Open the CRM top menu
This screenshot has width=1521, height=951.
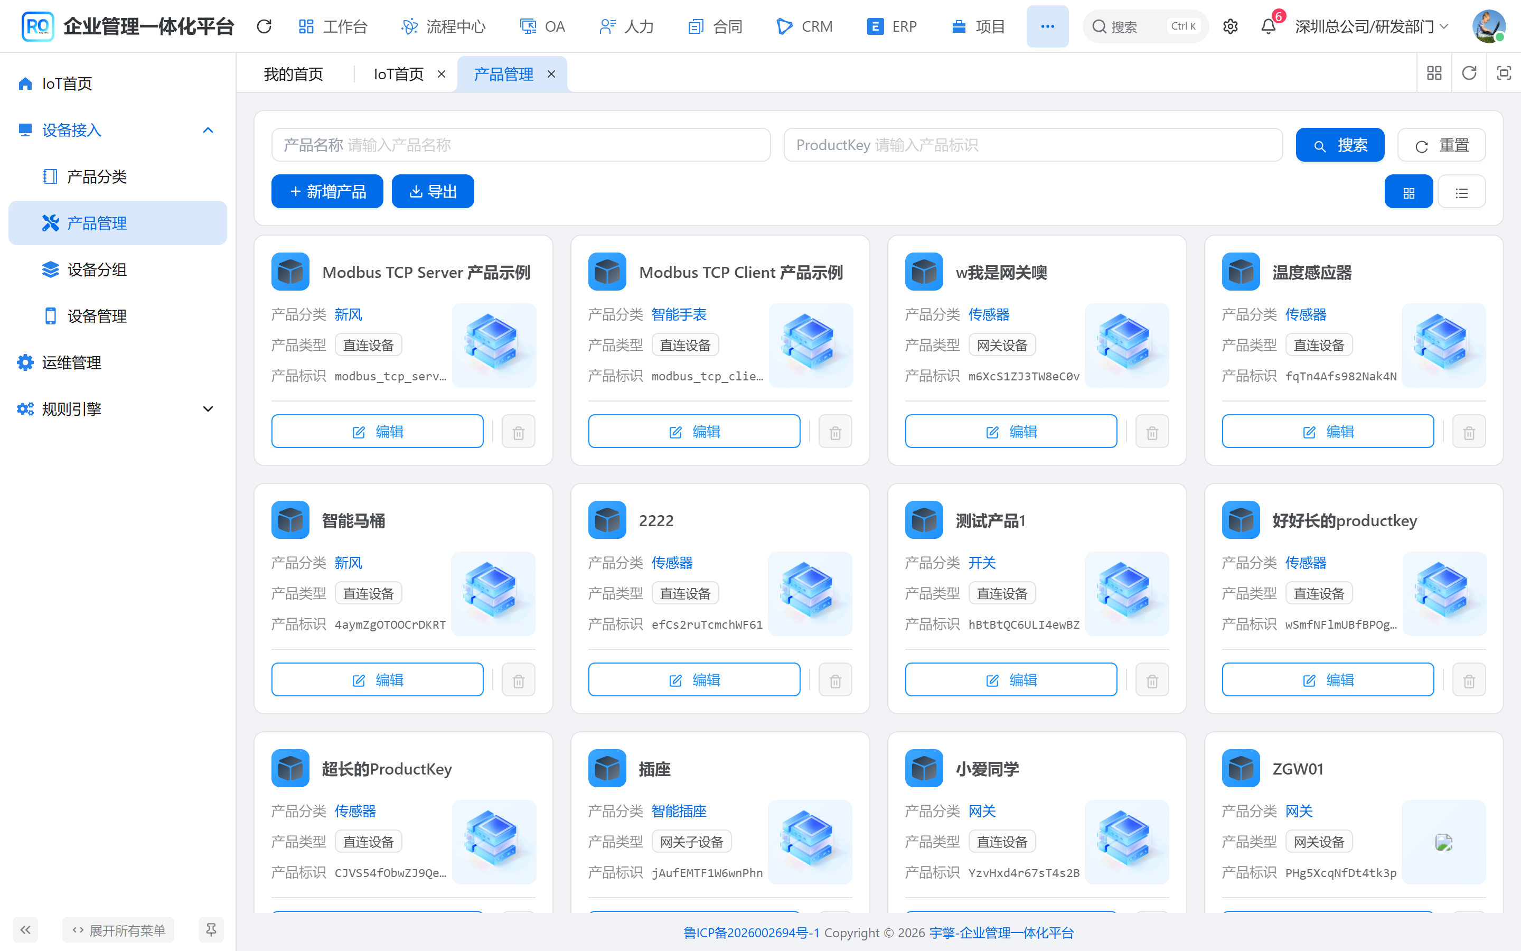804,26
